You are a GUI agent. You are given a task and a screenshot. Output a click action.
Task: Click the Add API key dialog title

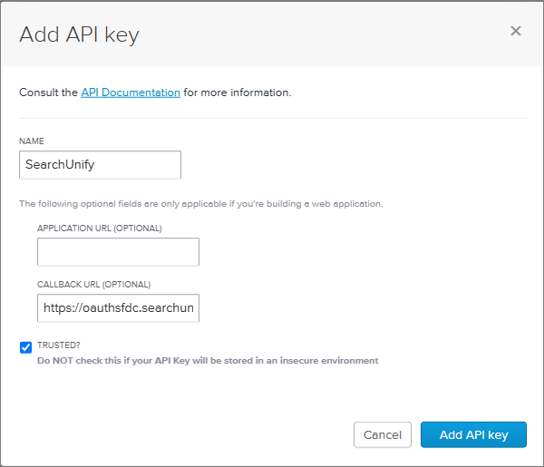tap(80, 35)
